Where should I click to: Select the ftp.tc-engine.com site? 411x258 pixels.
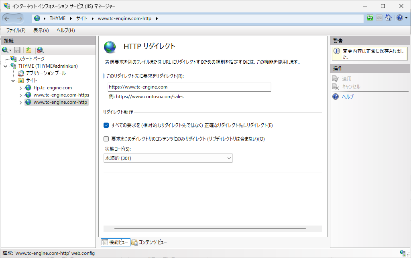pyautogui.click(x=53, y=88)
